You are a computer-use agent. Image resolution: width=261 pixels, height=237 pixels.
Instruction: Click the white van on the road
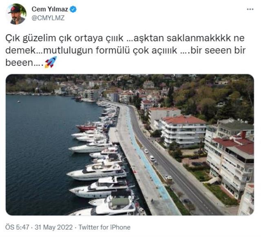pyautogui.click(x=152, y=158)
